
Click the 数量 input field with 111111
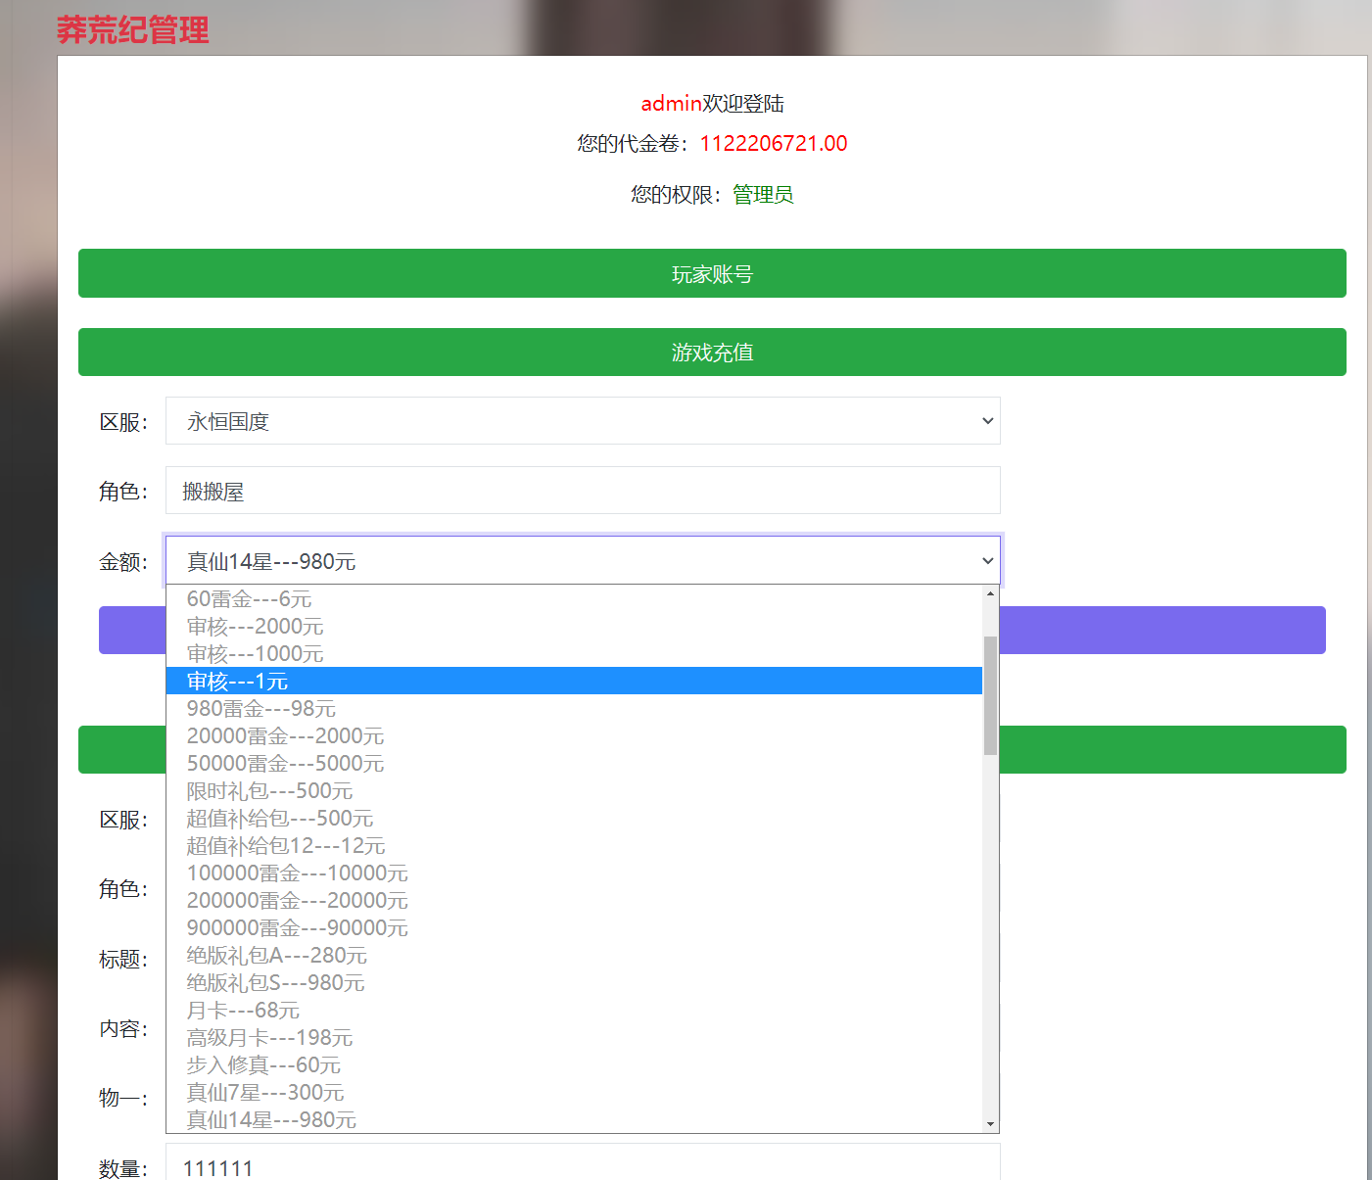pos(583,1166)
